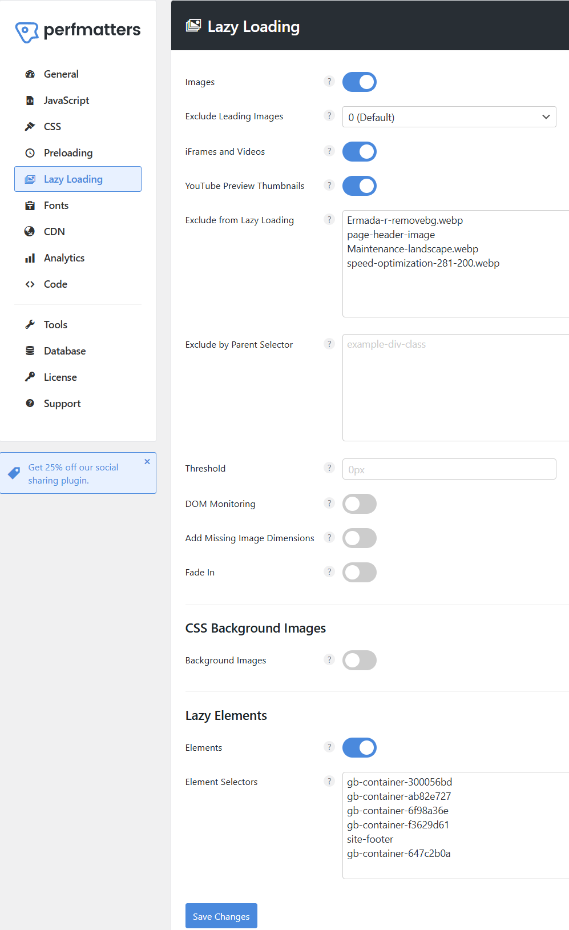
Task: Open the License page
Action: [x=78, y=377]
